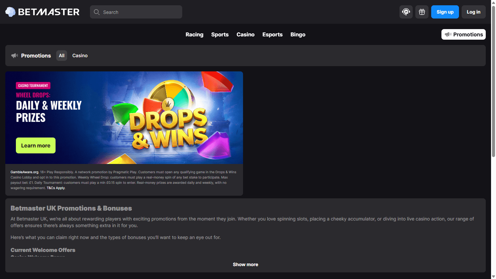496x279 pixels.
Task: Select the All promotions filter chip
Action: tap(62, 56)
